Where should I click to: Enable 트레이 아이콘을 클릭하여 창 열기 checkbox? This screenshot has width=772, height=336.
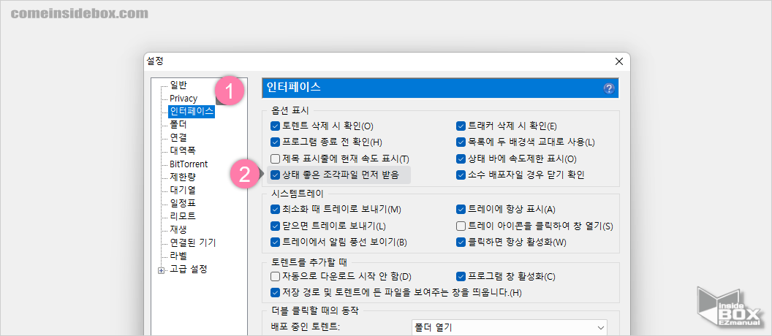pos(461,226)
